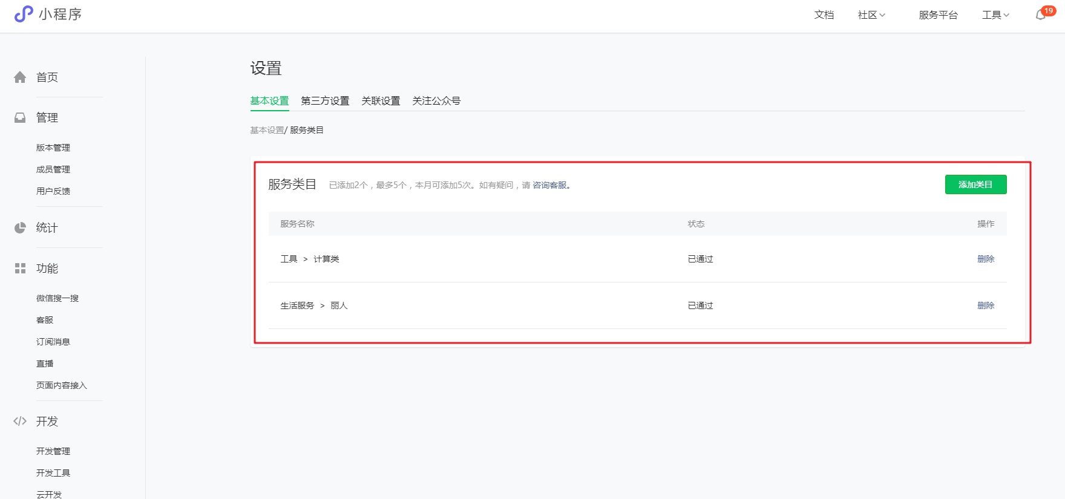Click the code brackets icon beside 开发
The width and height of the screenshot is (1065, 499).
[x=20, y=421]
